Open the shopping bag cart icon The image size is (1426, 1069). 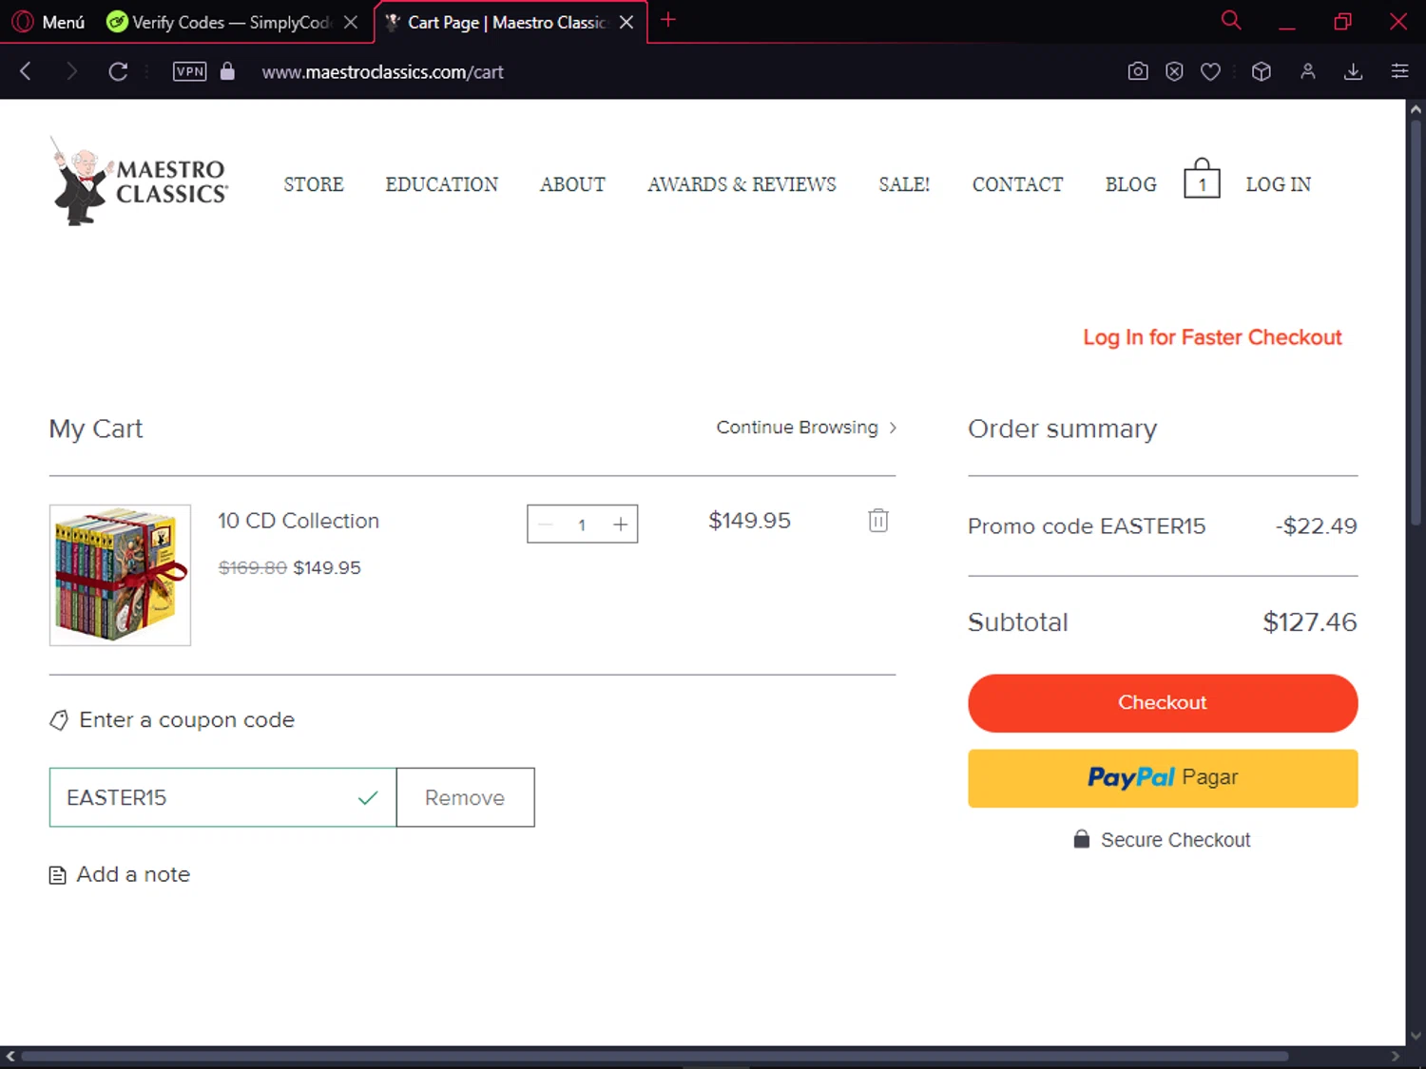point(1202,179)
